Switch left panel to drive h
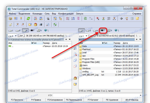This screenshot has width=150, height=103. point(39,31)
